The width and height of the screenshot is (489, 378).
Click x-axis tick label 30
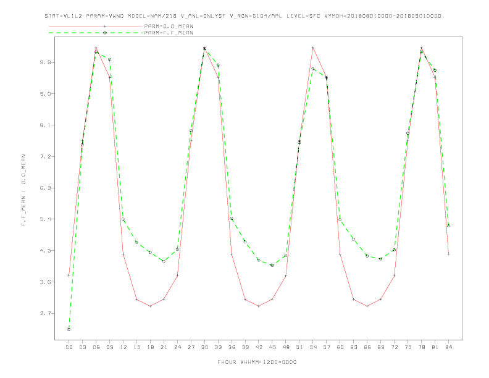204,347
